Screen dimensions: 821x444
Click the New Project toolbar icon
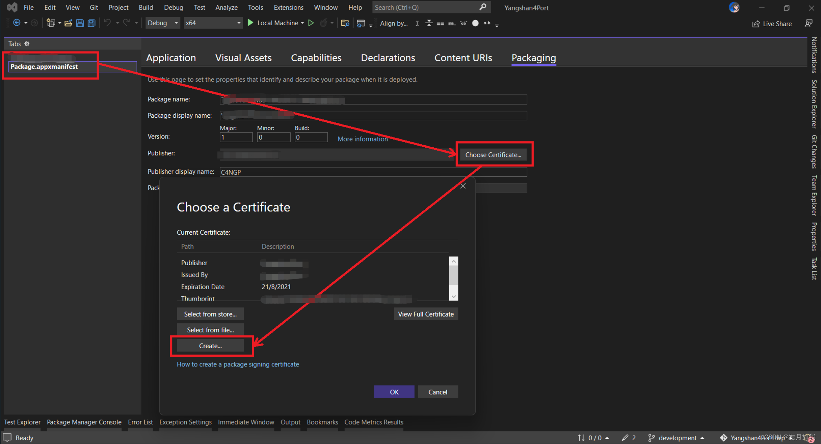pyautogui.click(x=51, y=23)
